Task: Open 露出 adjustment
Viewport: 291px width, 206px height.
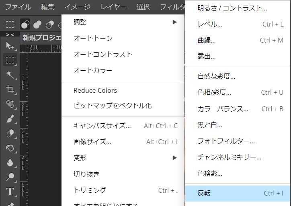Action: [238, 56]
